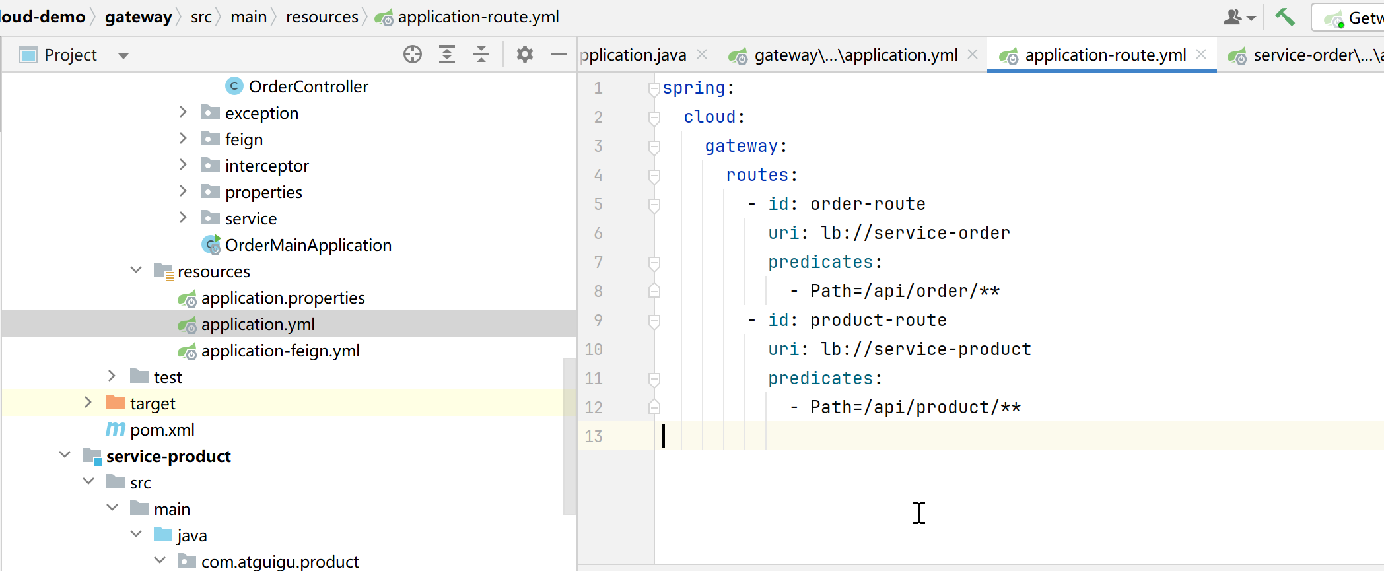
Task: Collapse the src folder under service-product
Action: [88, 482]
